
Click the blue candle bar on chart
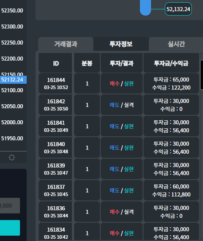point(145,8)
